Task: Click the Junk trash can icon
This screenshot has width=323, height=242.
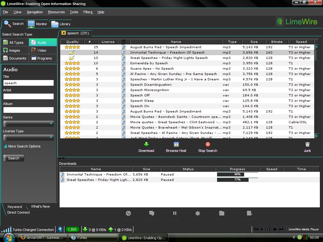Action: point(307,144)
